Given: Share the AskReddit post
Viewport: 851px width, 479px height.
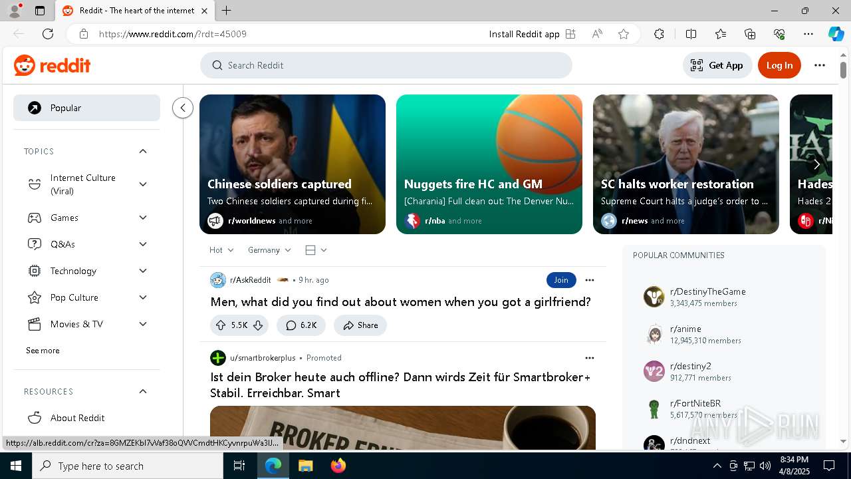Looking at the screenshot, I should click(360, 325).
